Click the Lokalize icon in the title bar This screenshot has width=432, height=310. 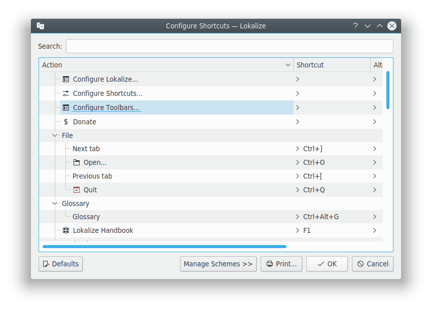40,25
